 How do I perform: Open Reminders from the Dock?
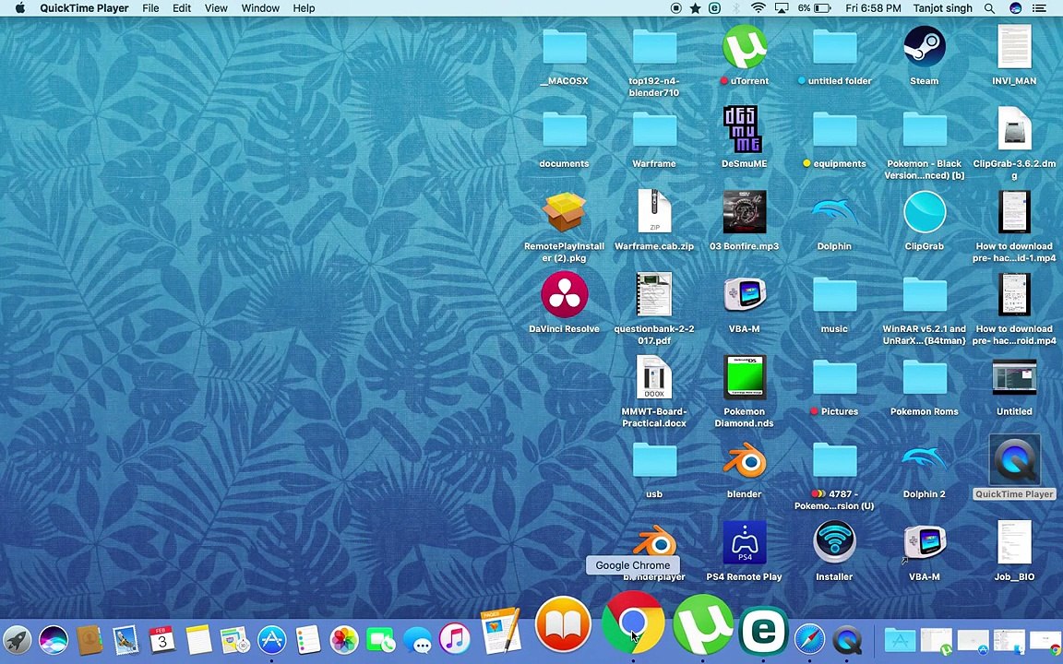pos(308,640)
